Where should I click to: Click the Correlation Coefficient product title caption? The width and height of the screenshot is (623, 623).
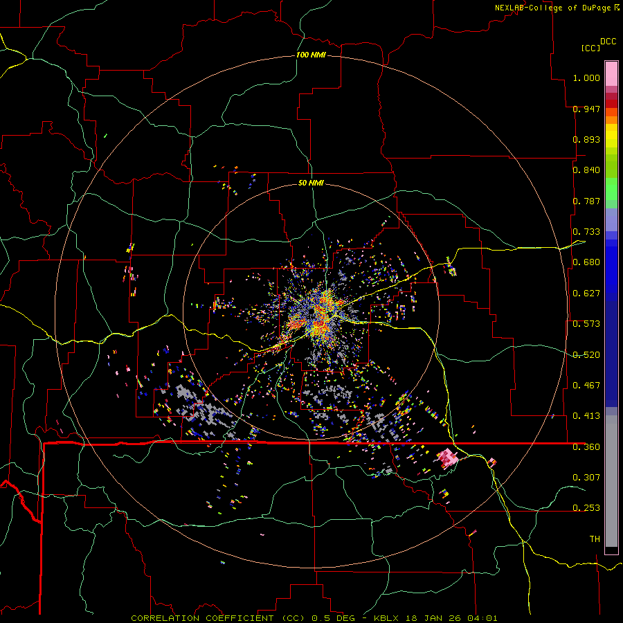tap(314, 618)
